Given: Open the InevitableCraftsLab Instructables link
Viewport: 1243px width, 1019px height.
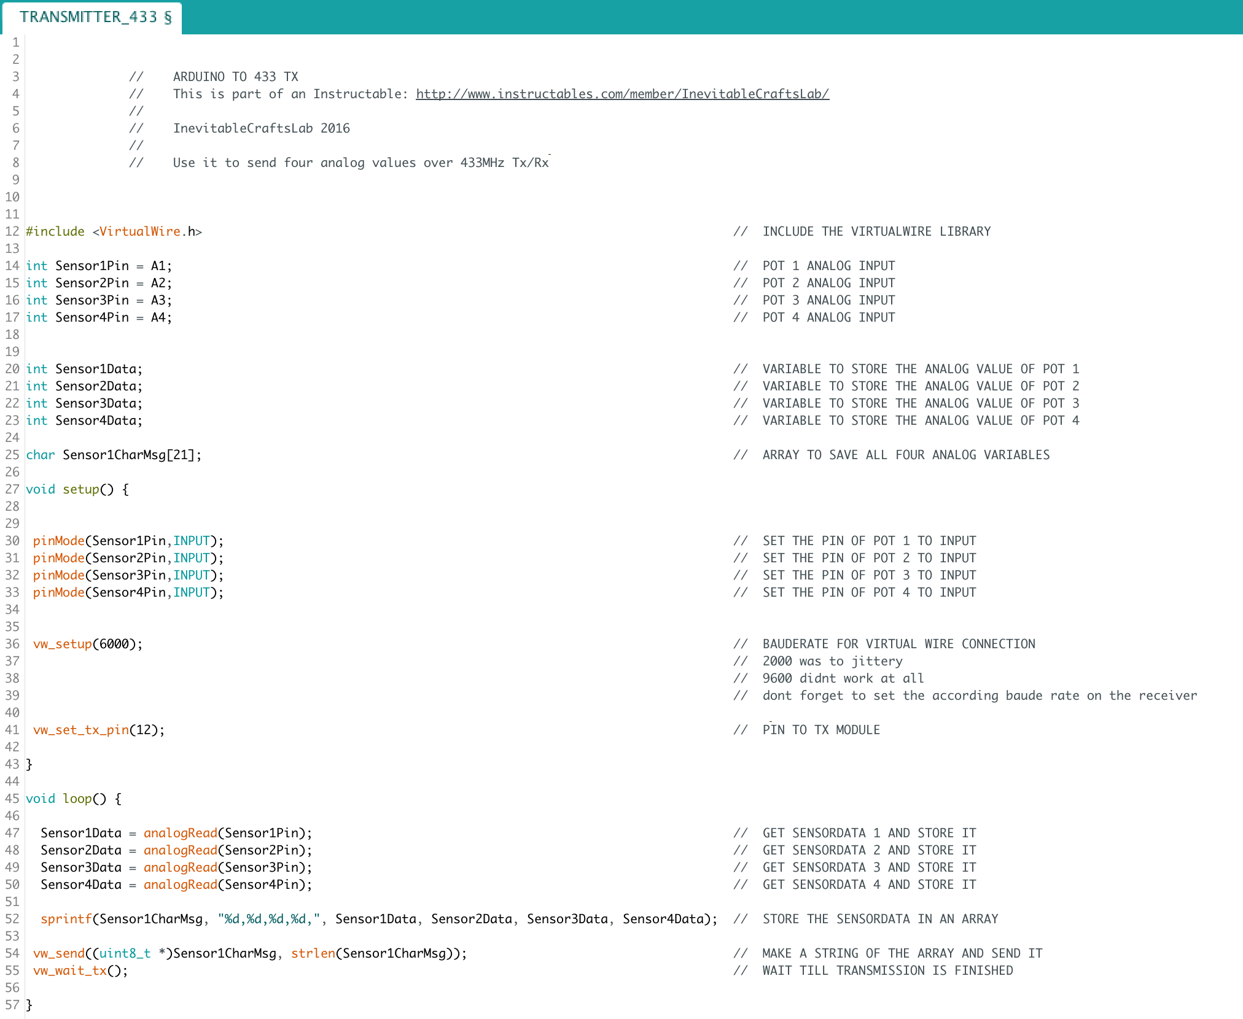Looking at the screenshot, I should pos(621,94).
